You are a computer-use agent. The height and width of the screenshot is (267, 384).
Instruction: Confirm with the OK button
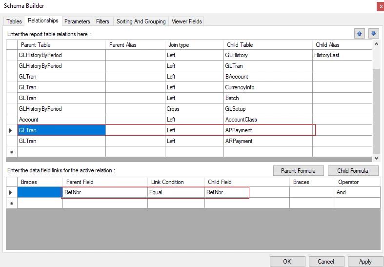point(287,261)
